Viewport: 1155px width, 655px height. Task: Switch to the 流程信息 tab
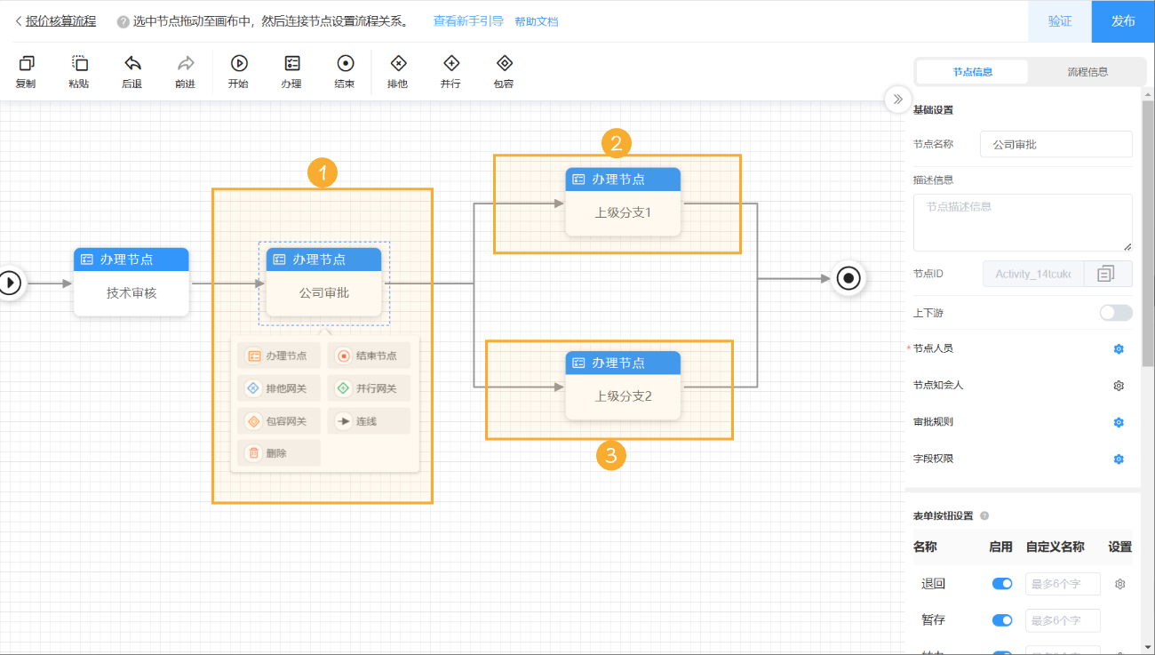(1087, 72)
